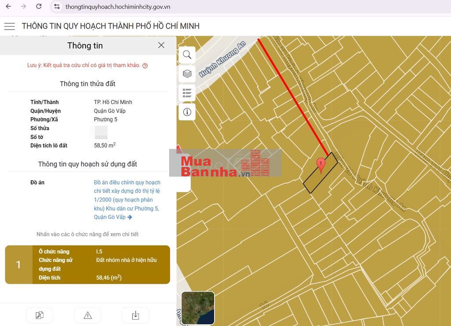Open the map layers tool
This screenshot has height=326, width=451.
(x=187, y=74)
